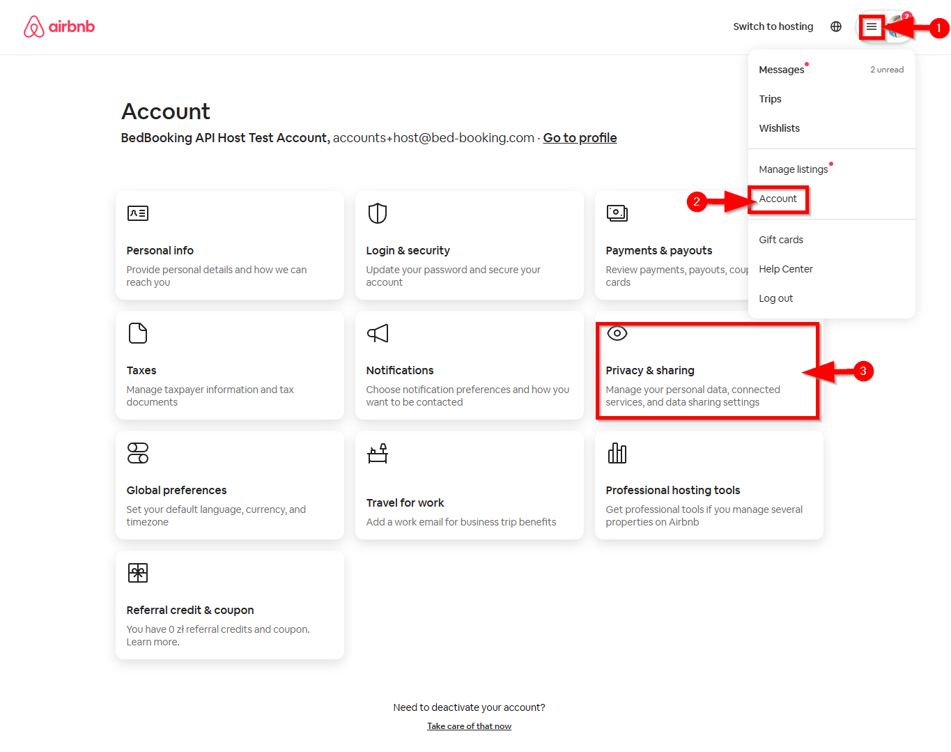The width and height of the screenshot is (951, 752).
Task: Click 'Set your default language, currency, and timezone'
Action: 216,516
